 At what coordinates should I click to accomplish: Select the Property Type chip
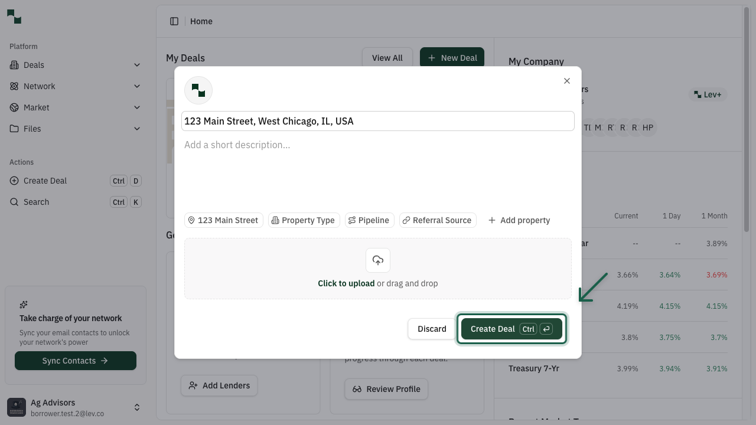tap(304, 220)
